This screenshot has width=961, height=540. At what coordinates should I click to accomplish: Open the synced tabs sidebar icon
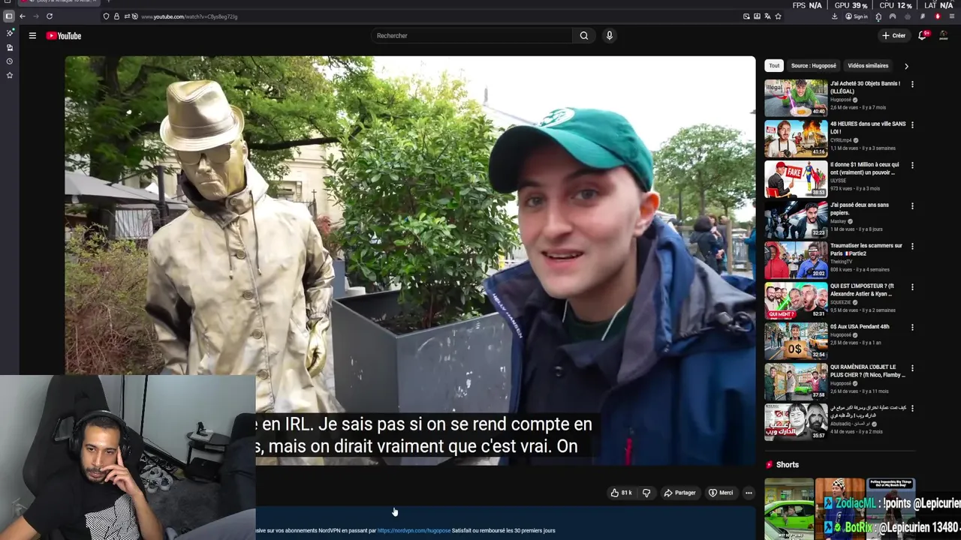click(x=10, y=47)
